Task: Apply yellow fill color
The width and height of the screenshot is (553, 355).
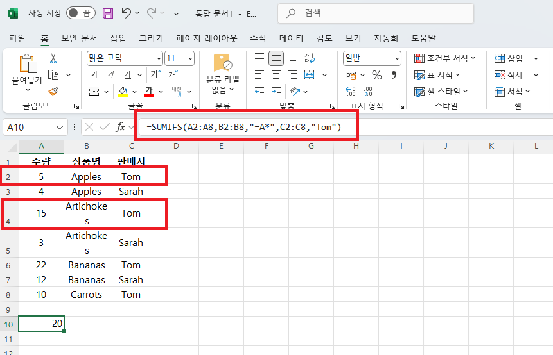Action: click(x=123, y=92)
